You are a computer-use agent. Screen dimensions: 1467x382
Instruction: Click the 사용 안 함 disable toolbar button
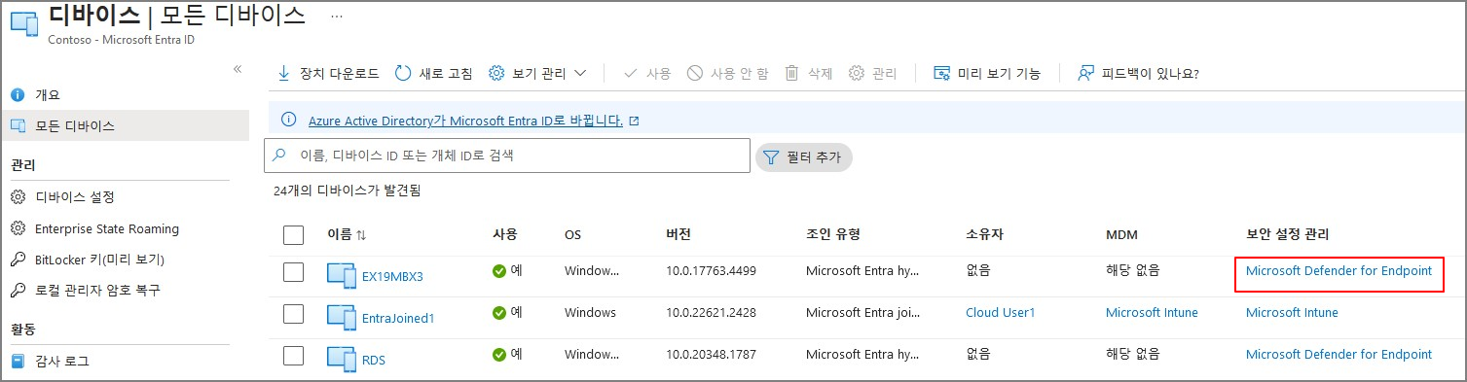[x=727, y=73]
